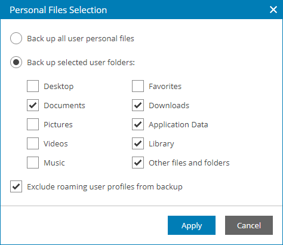Image resolution: width=283 pixels, height=245 pixels.
Task: Click the Application Data label
Action: [x=179, y=125]
